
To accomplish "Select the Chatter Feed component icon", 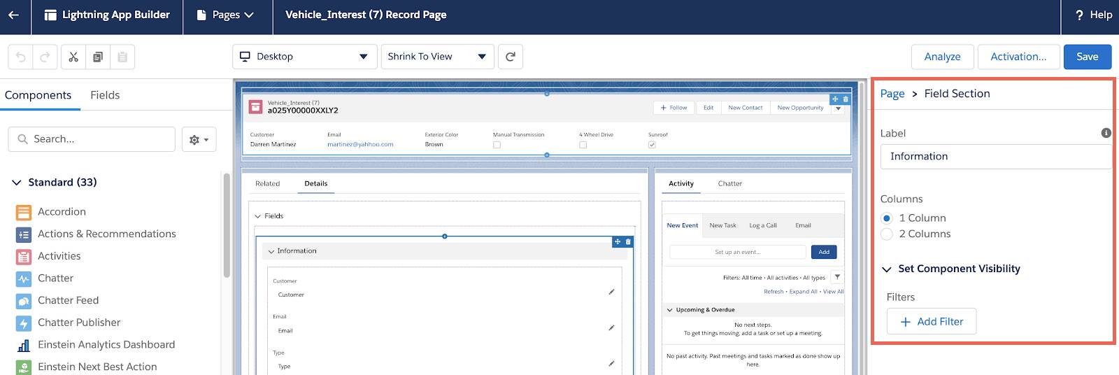I will click(x=24, y=301).
